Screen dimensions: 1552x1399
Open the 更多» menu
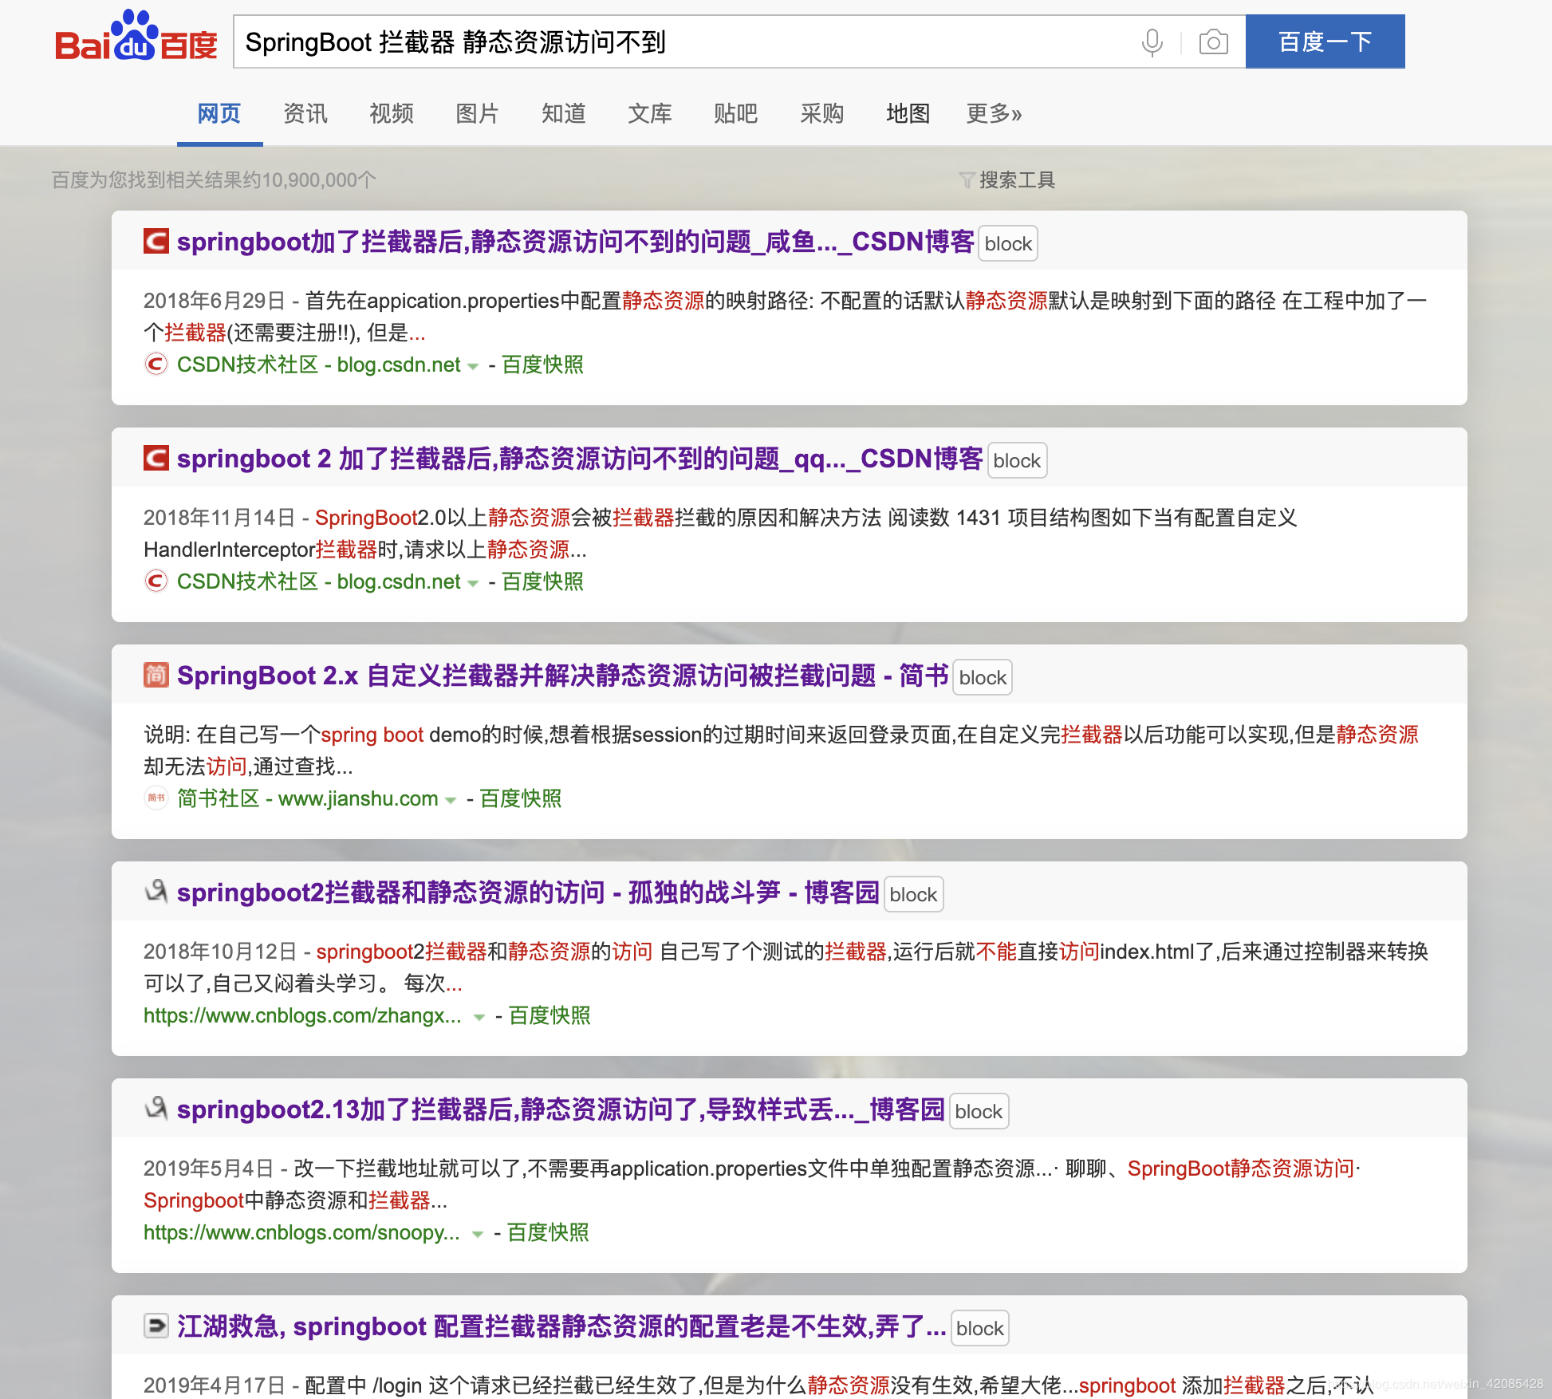(993, 113)
